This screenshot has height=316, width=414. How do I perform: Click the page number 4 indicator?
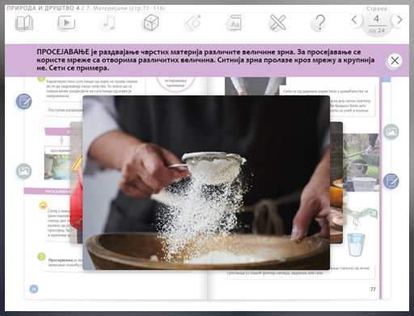[377, 19]
